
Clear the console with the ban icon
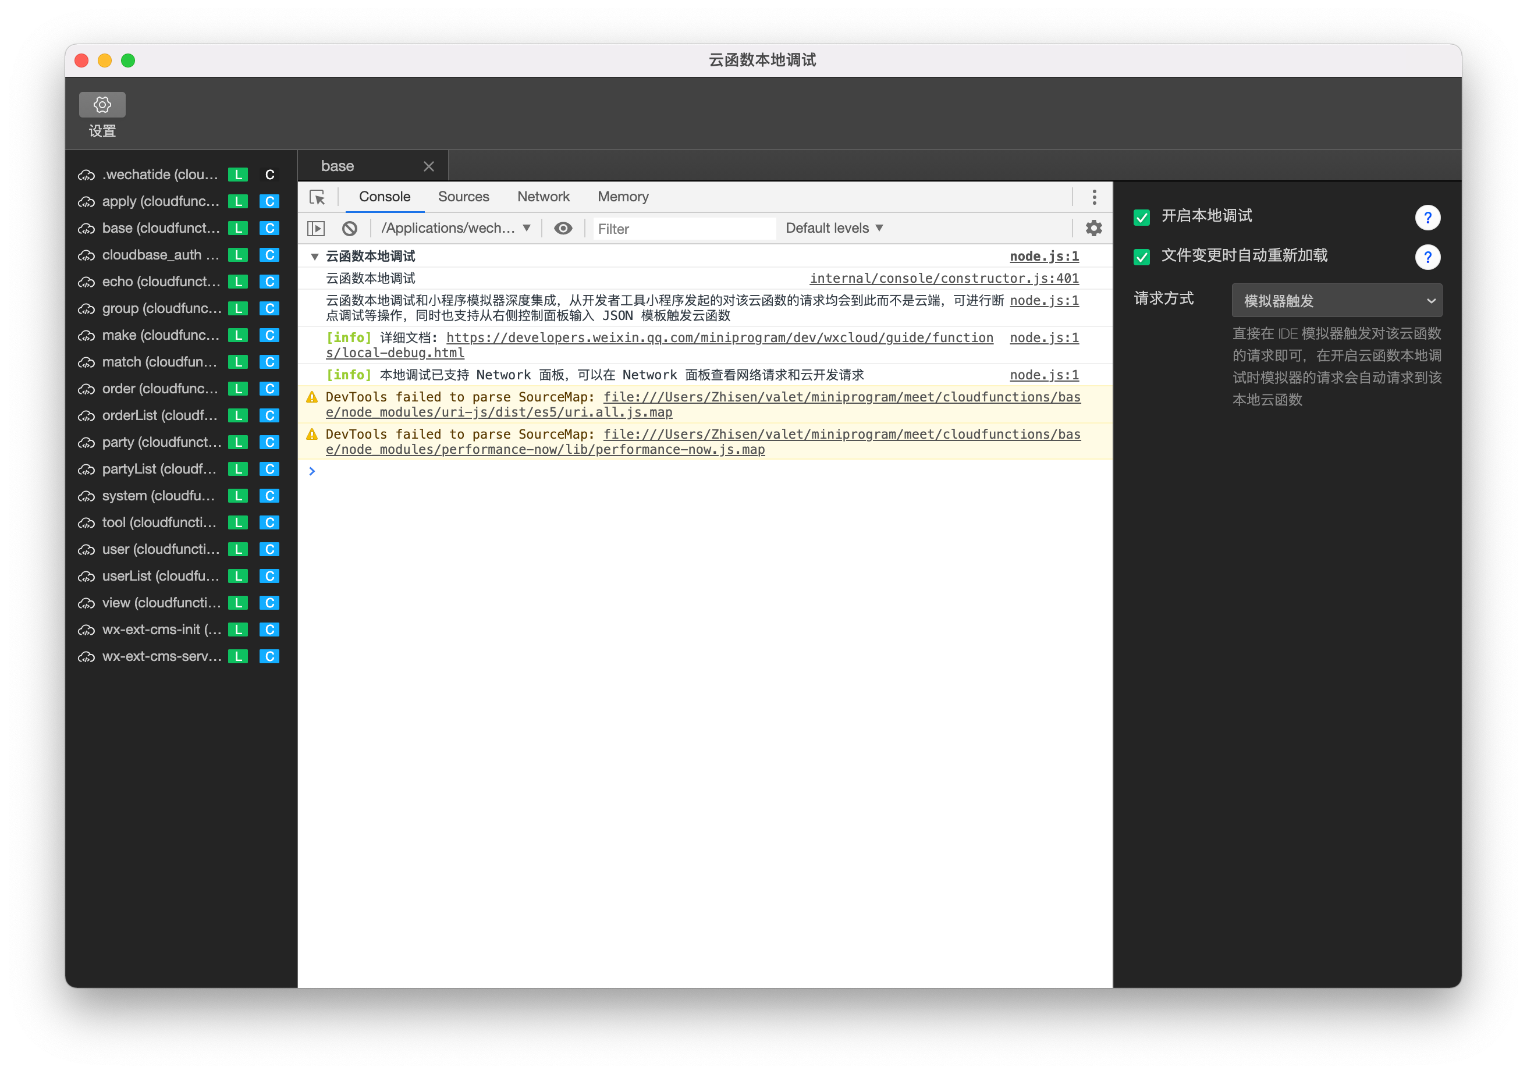(350, 228)
